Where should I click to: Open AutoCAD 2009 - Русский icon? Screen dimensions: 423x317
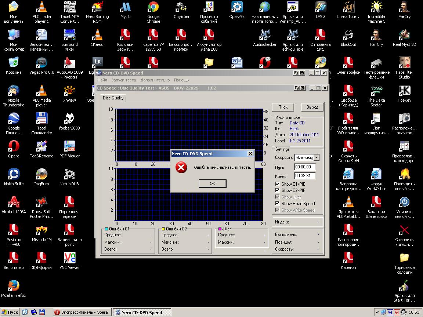point(70,68)
